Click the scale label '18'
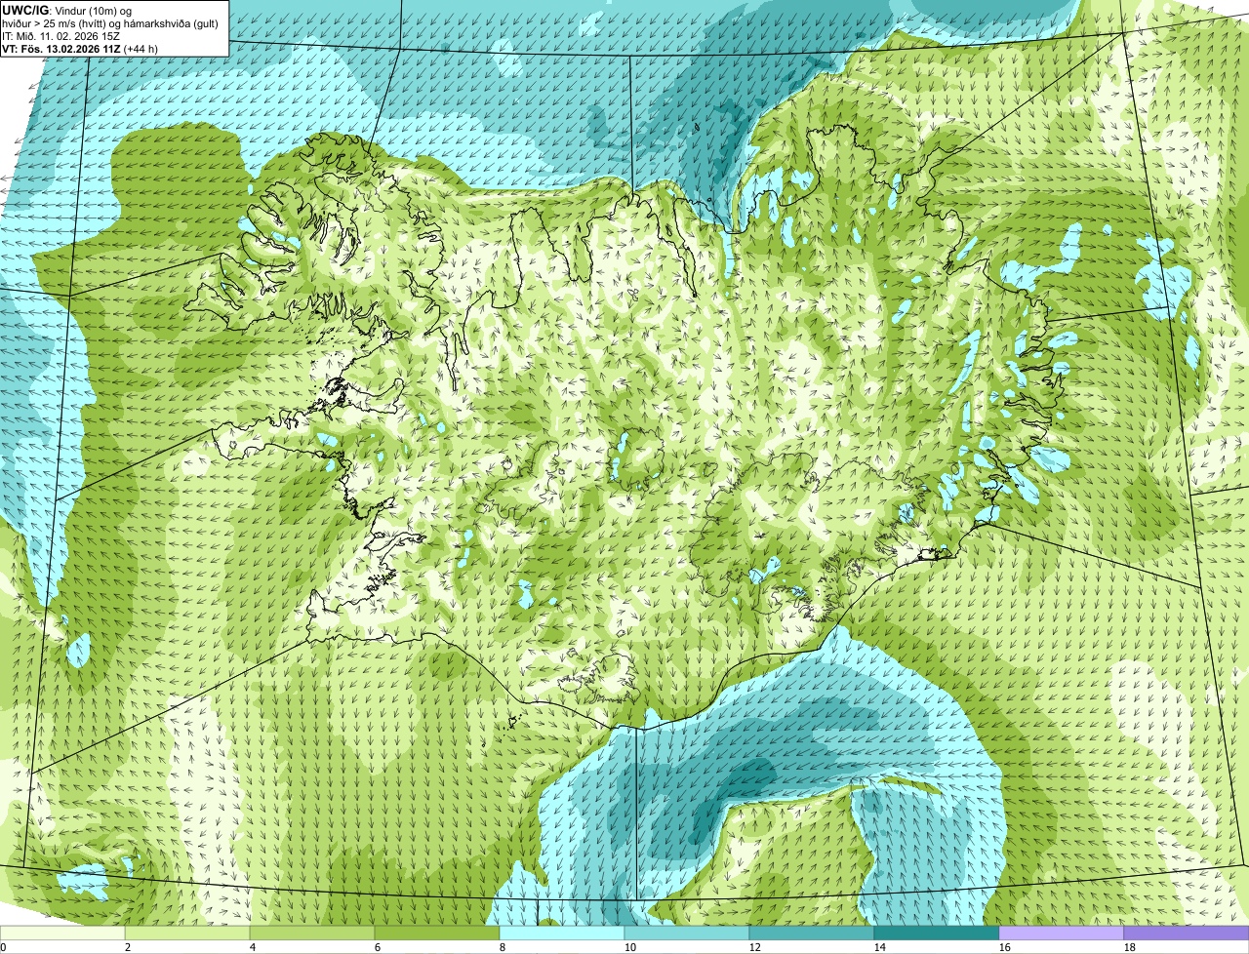Image resolution: width=1249 pixels, height=954 pixels. pos(1130,946)
